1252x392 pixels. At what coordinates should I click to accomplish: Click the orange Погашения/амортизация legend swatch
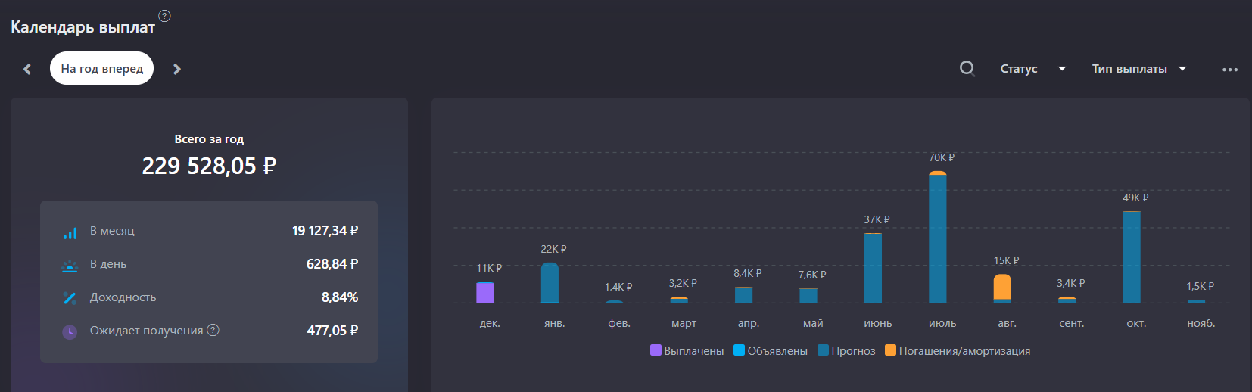(891, 350)
